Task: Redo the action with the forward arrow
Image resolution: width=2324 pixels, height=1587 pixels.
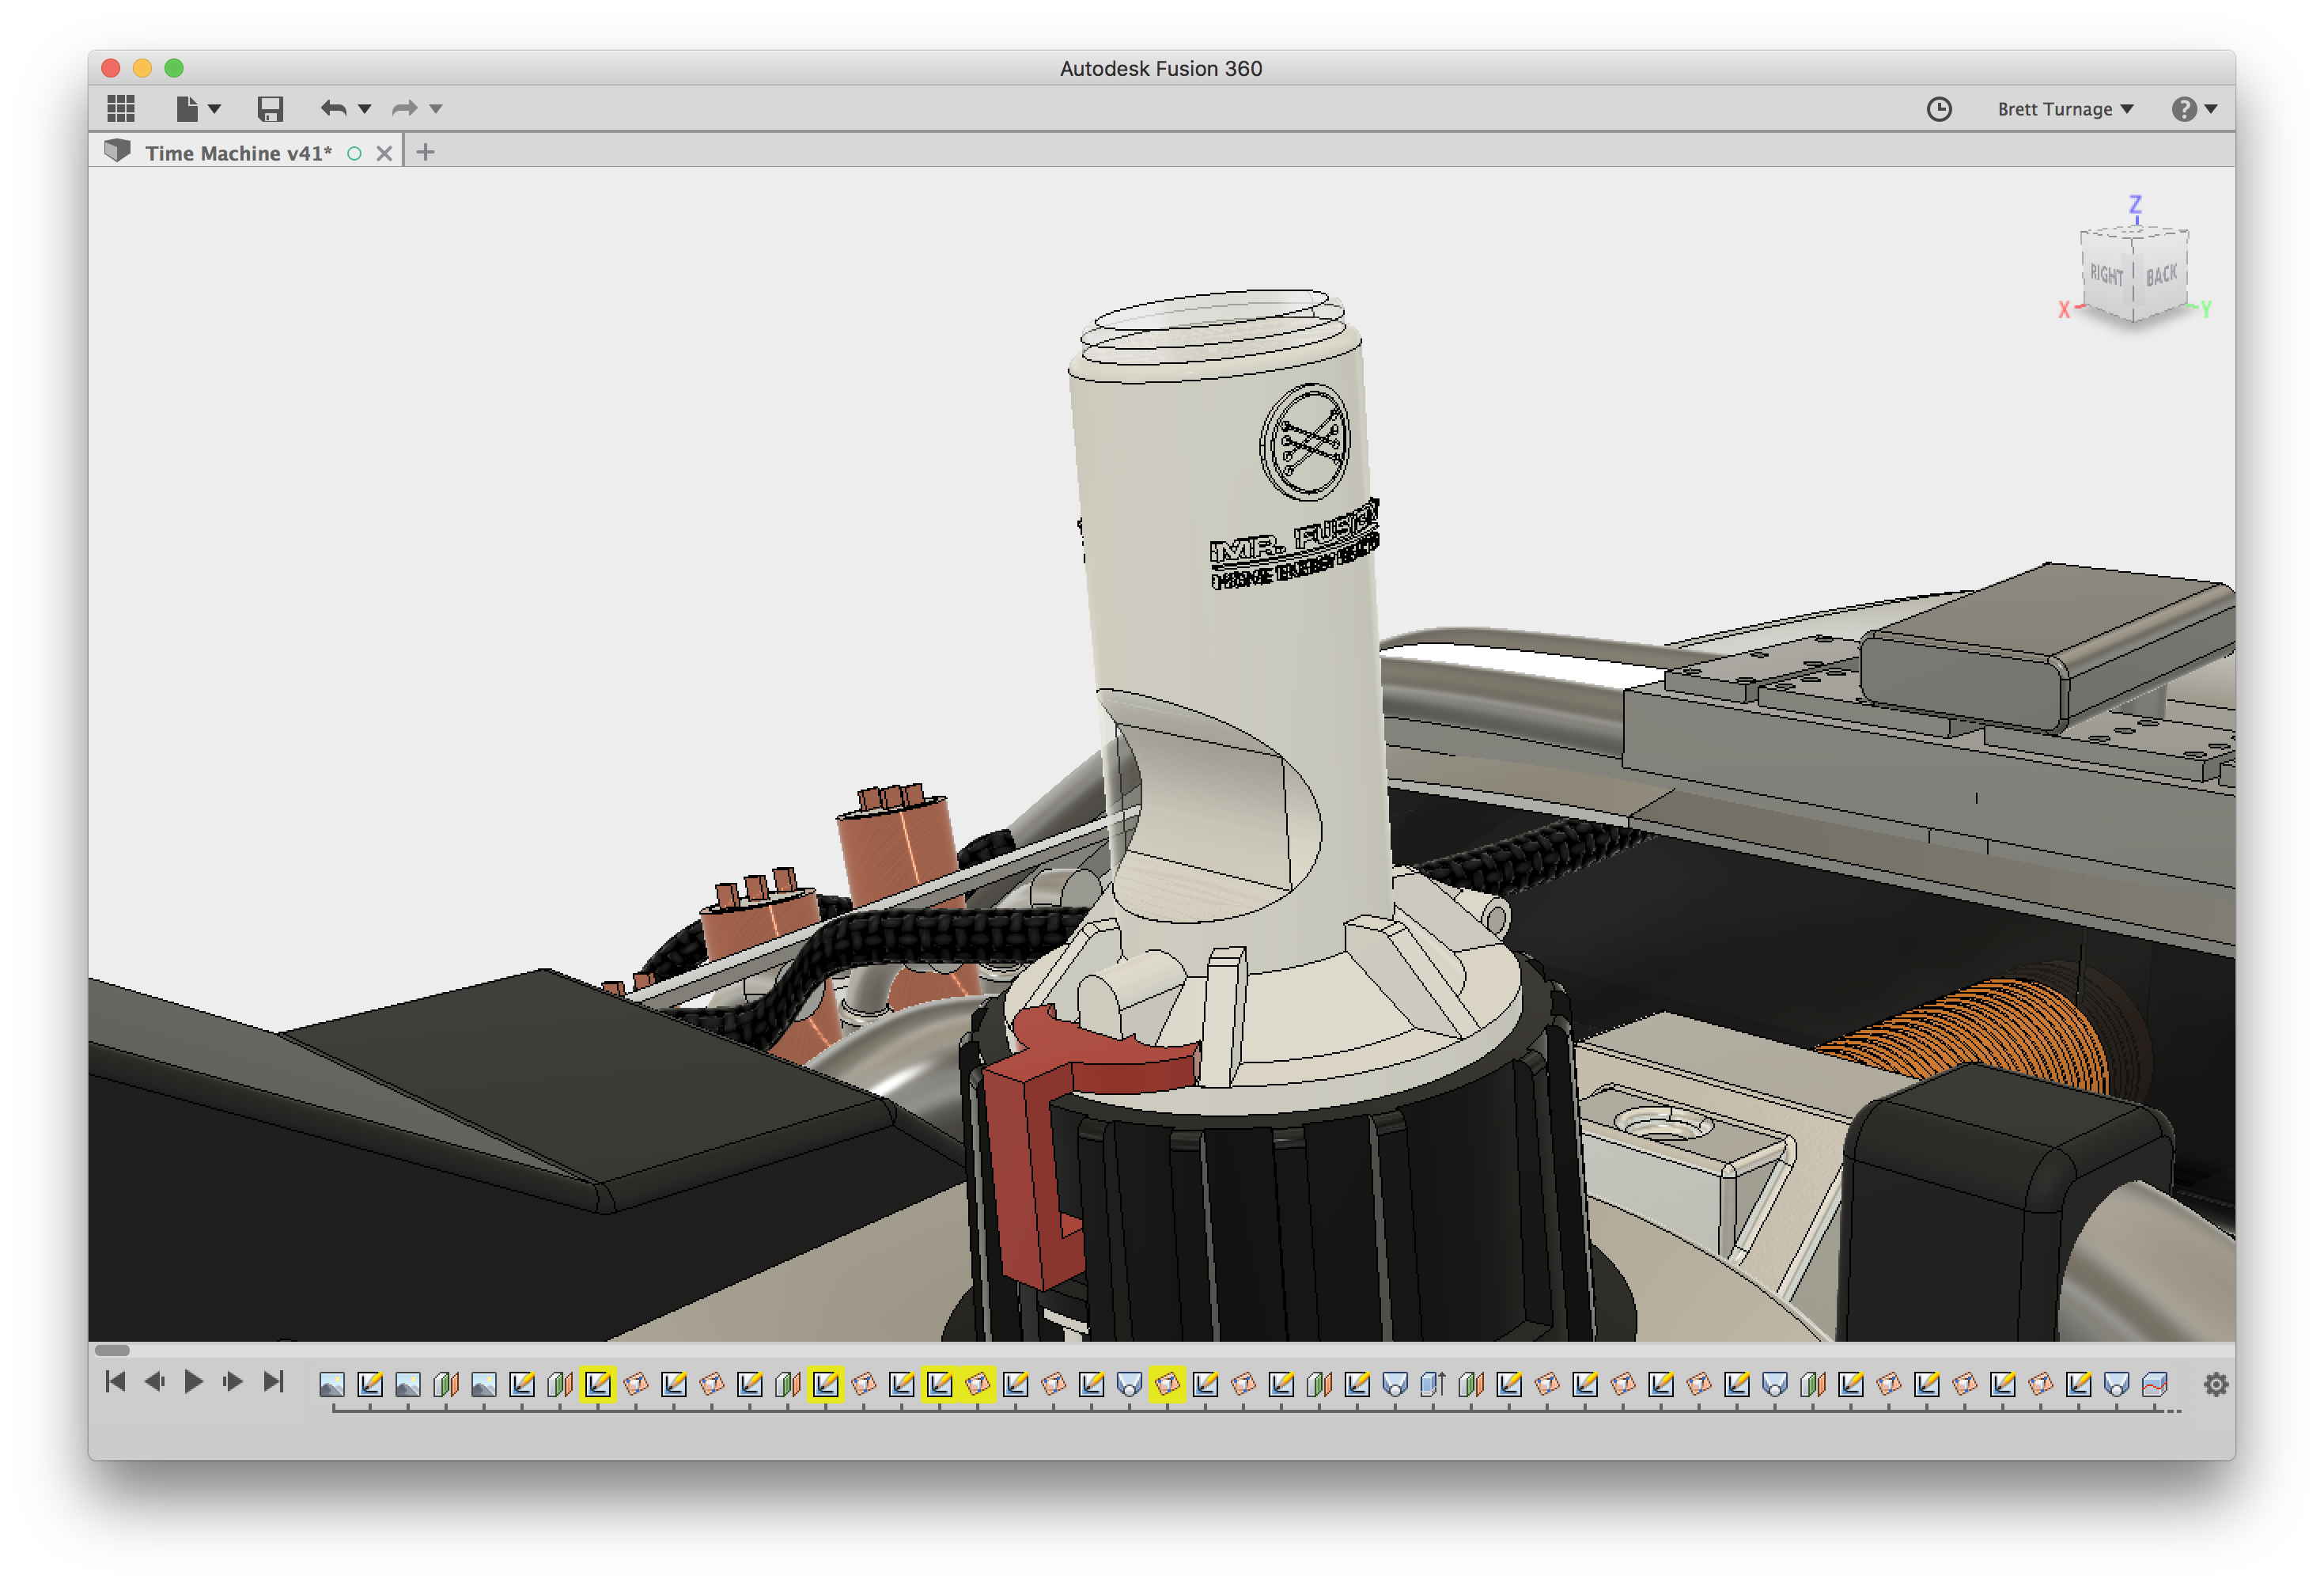Action: pyautogui.click(x=404, y=108)
